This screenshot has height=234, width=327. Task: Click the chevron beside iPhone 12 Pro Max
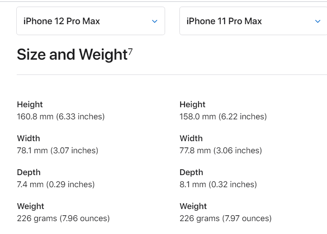click(x=155, y=21)
